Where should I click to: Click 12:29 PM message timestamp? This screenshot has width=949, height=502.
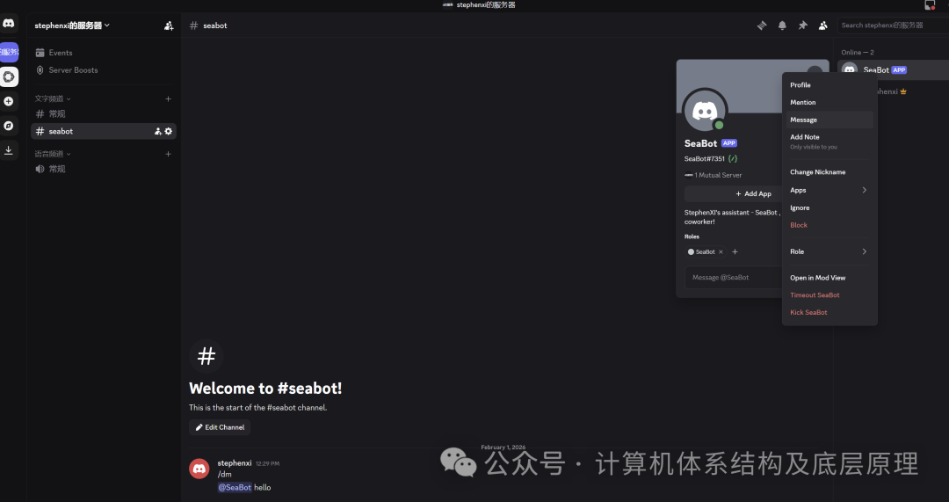[x=267, y=464]
